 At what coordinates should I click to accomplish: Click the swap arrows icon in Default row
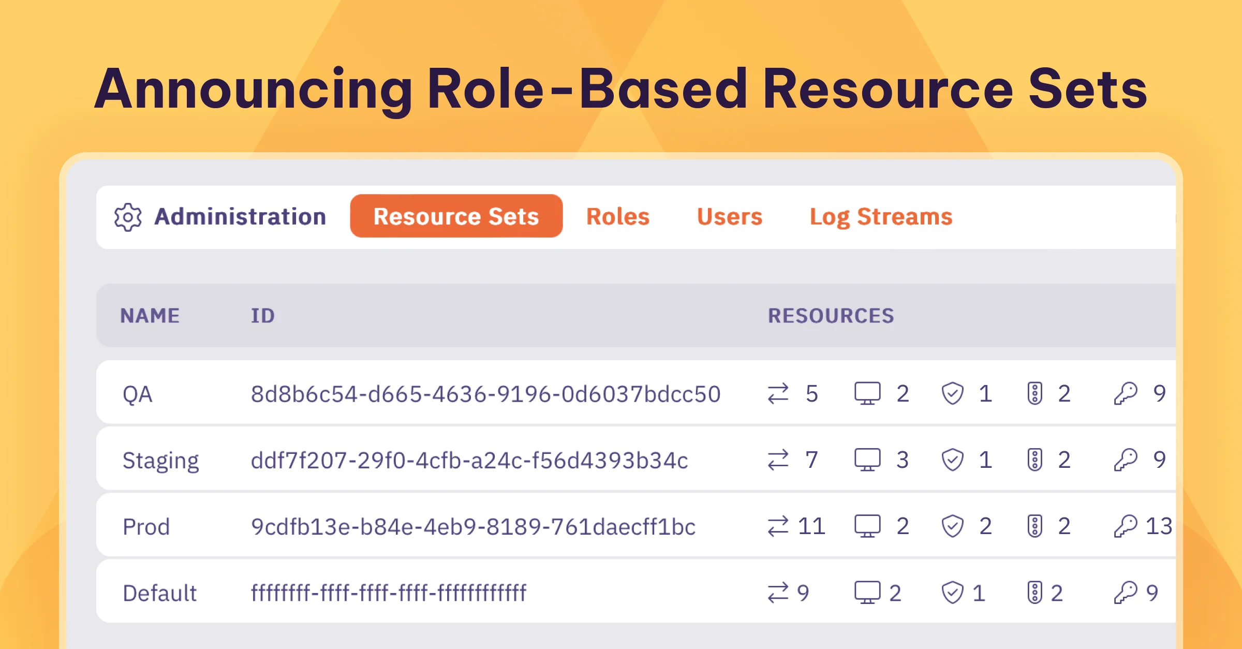(x=778, y=592)
